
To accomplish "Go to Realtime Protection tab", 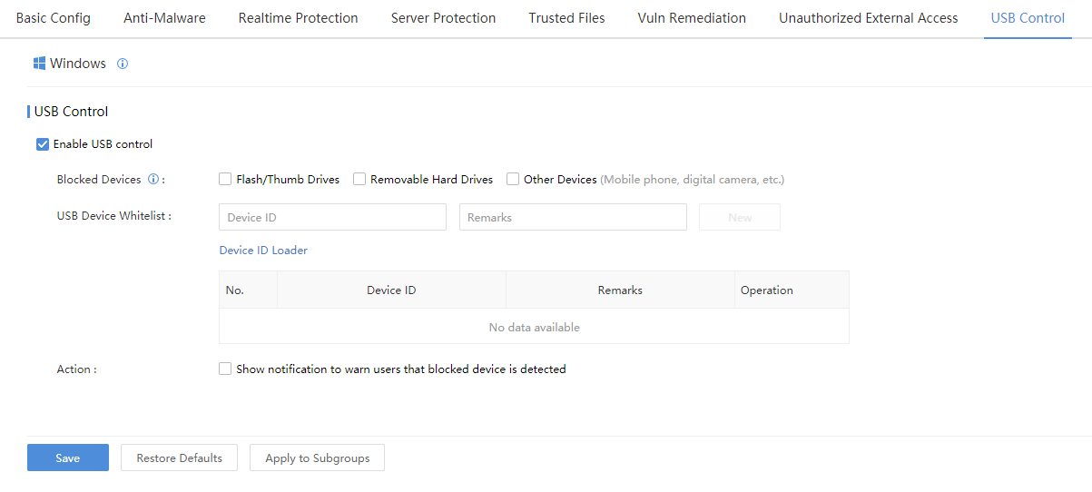I will pyautogui.click(x=298, y=18).
